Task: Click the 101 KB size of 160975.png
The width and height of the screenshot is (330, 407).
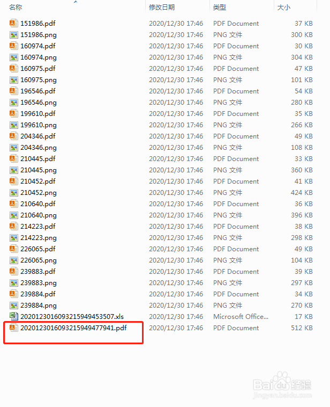Action: coord(302,80)
